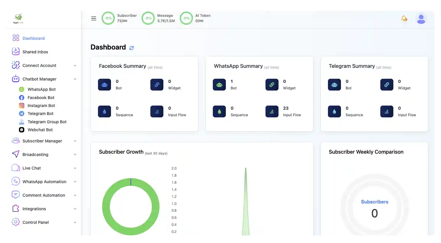Click the Subscribers link in weekly comparison
This screenshot has width=441, height=243.
(x=374, y=202)
